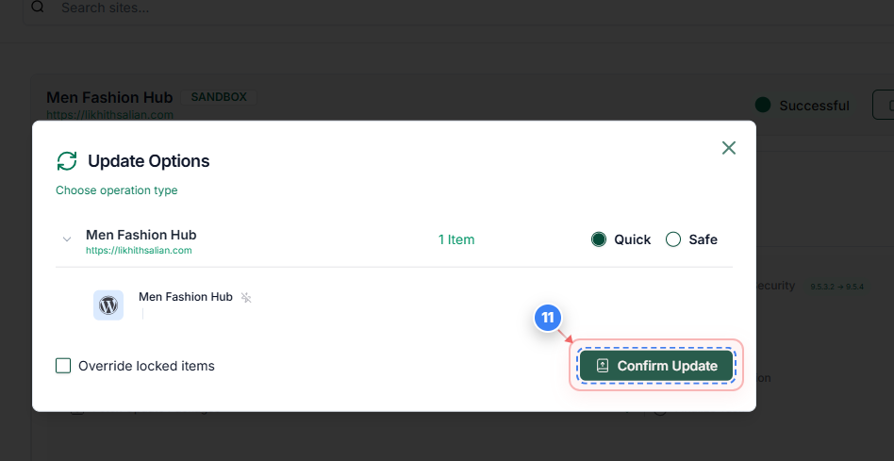Viewport: 894px width, 461px height.
Task: Click the SANDBOX badge in background page
Action: 219,97
